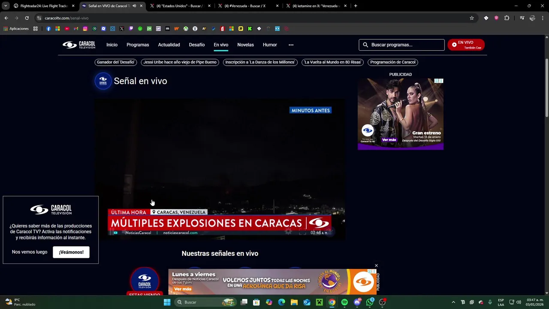Bookmark this page with star icon
This screenshot has height=309, width=549.
pos(472,18)
